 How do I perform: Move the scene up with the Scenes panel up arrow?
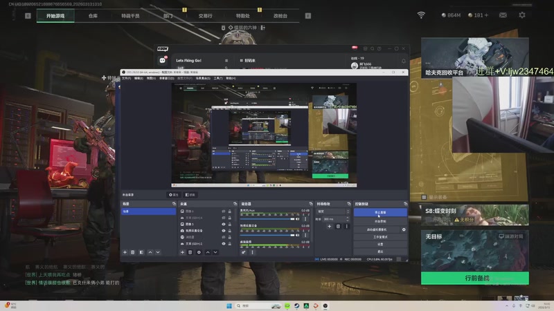[x=150, y=252]
